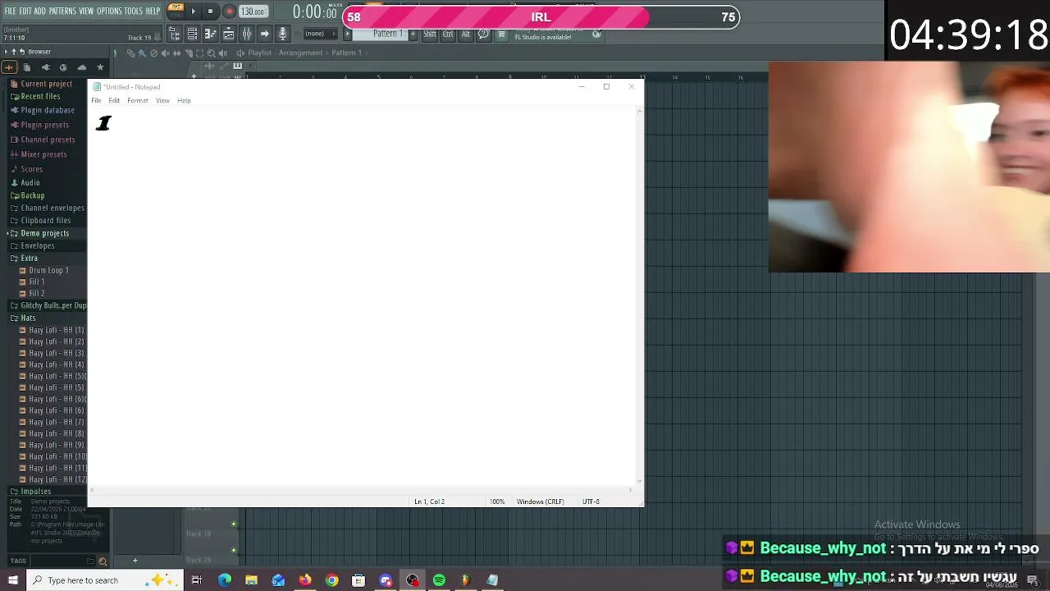Screen dimensions: 1050x591
Task: Open the help speech-bubble icon beside Alt
Action: coord(483,34)
